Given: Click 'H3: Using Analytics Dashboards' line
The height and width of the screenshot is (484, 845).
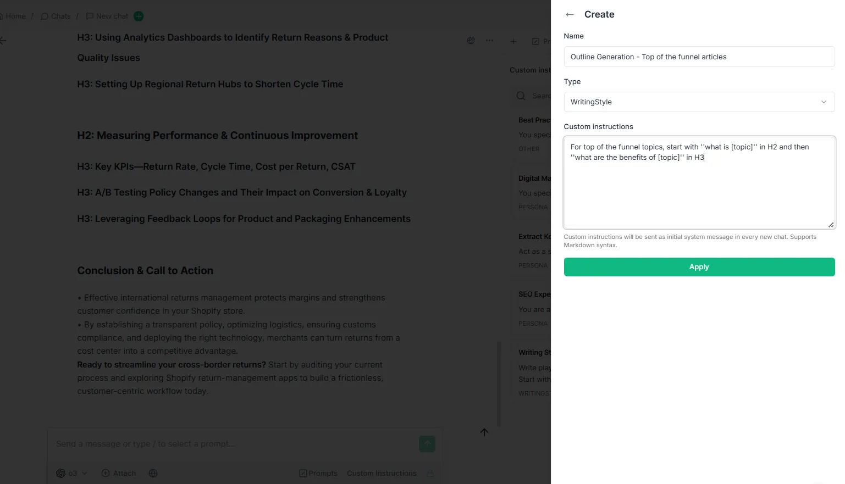Looking at the screenshot, I should pos(233,47).
